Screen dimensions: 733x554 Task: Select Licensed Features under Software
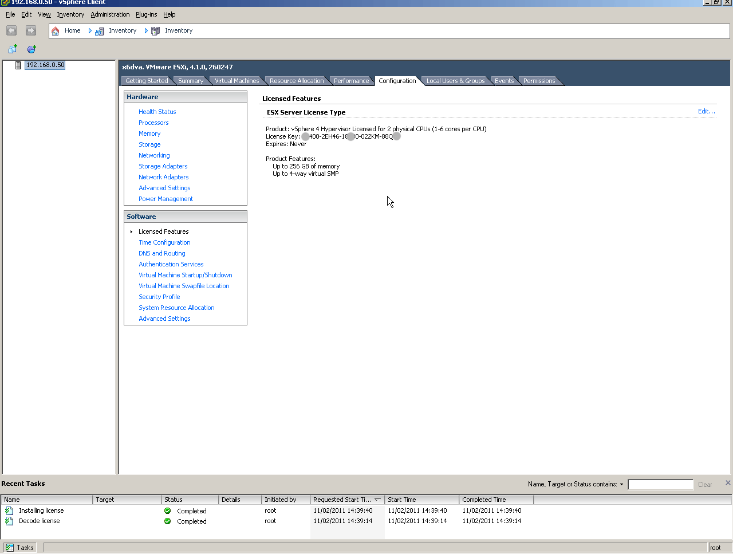[163, 231]
